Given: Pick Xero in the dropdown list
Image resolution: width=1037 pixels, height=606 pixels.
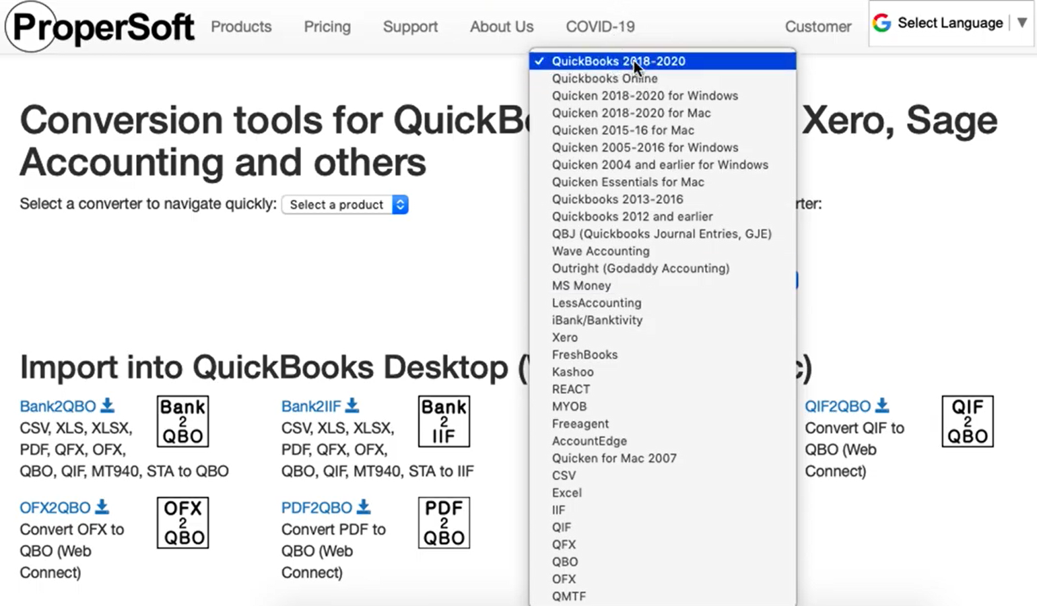Looking at the screenshot, I should [x=663, y=338].
